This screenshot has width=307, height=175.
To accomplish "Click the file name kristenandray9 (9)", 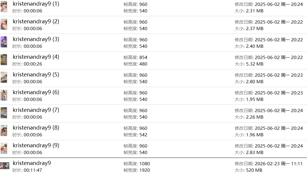I will [x=36, y=145].
